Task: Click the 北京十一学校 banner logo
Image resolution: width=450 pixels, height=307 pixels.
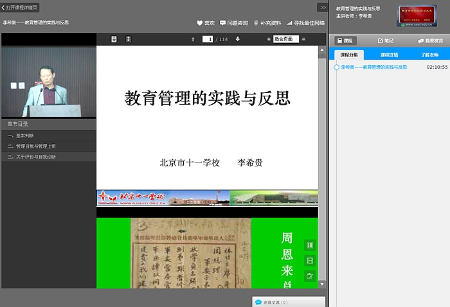Action: [x=132, y=198]
